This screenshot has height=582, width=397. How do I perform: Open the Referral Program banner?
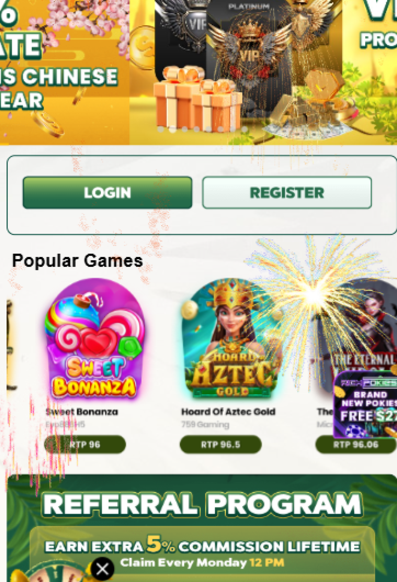point(202,528)
